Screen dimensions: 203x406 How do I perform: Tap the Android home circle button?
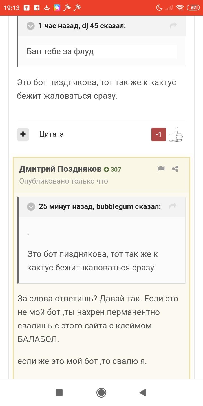point(101,392)
